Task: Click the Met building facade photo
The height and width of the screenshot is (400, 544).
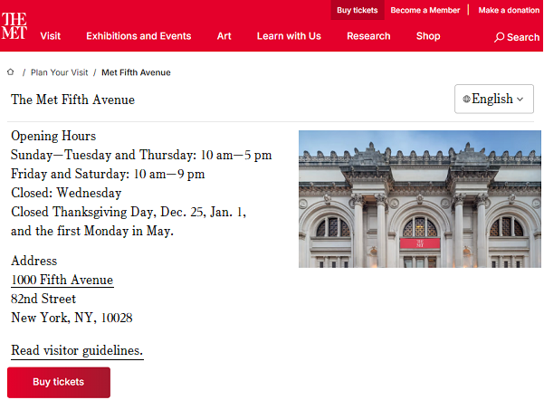Action: click(x=420, y=199)
